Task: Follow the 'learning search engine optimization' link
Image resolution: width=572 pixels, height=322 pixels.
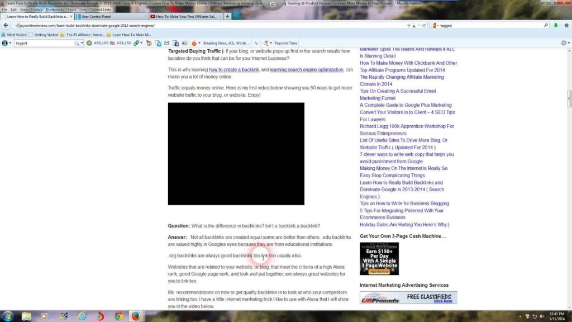Action: pos(307,69)
